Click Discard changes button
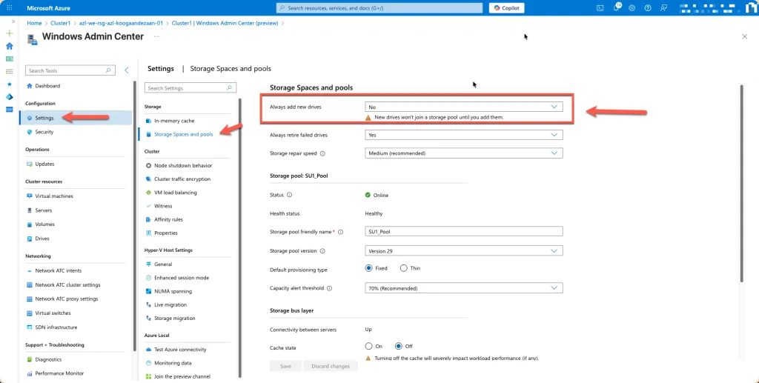The width and height of the screenshot is (759, 383). coord(331,366)
